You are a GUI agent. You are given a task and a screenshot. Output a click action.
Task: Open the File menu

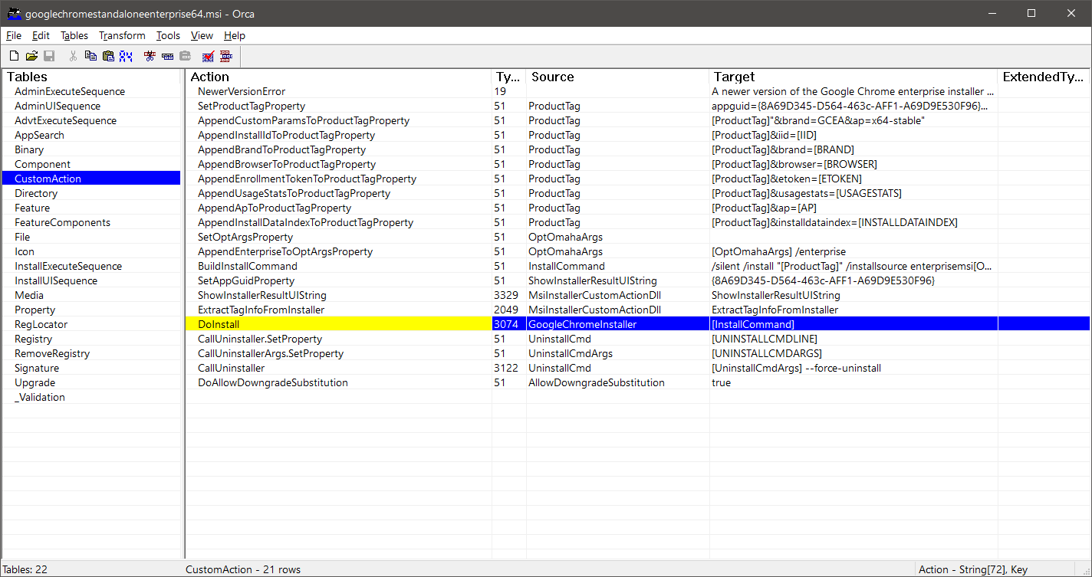tap(14, 35)
